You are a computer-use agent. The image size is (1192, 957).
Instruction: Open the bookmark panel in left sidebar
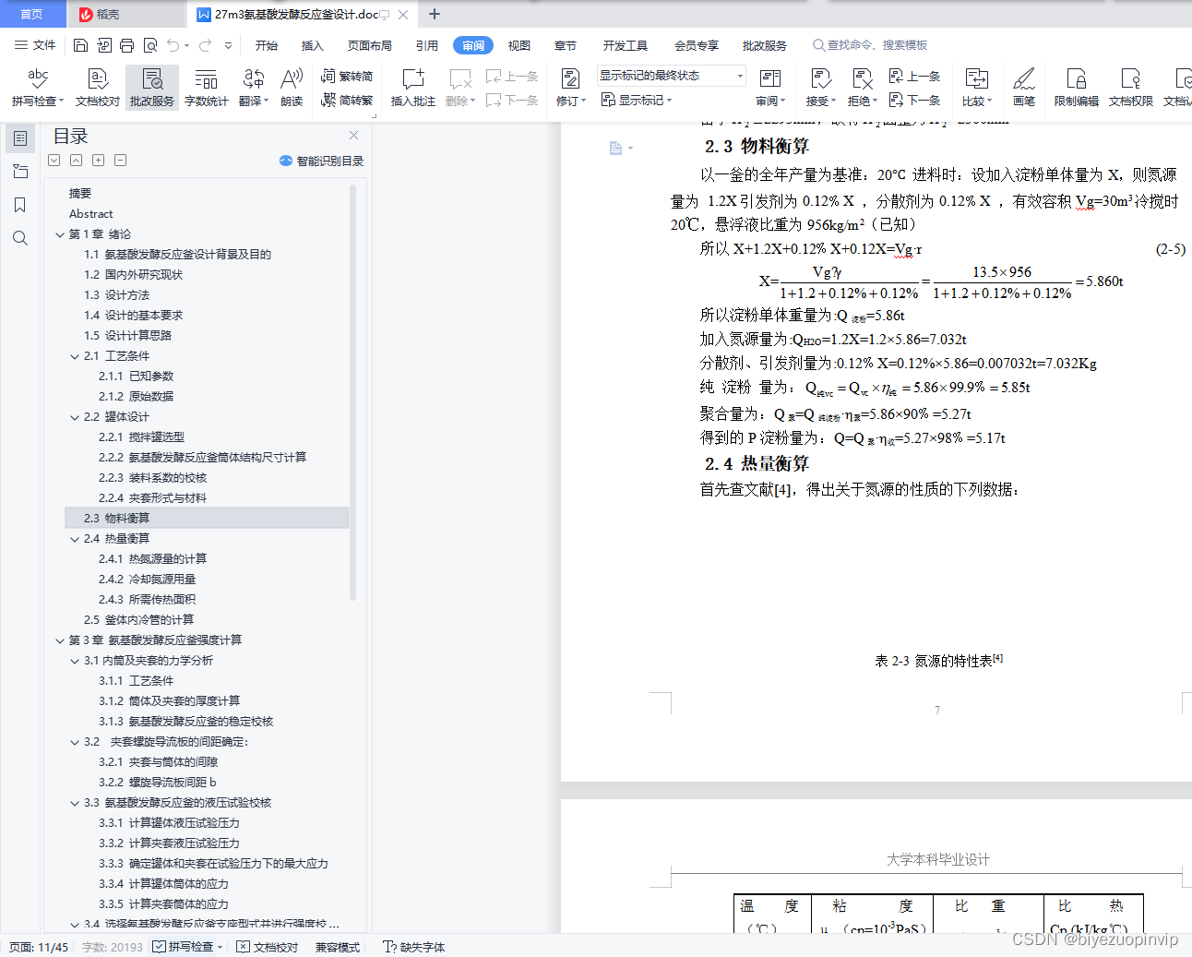click(x=20, y=205)
